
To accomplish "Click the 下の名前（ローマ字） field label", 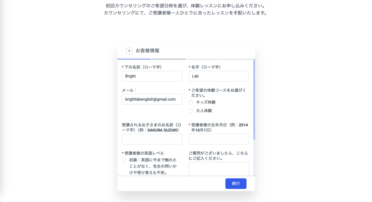I will (143, 67).
